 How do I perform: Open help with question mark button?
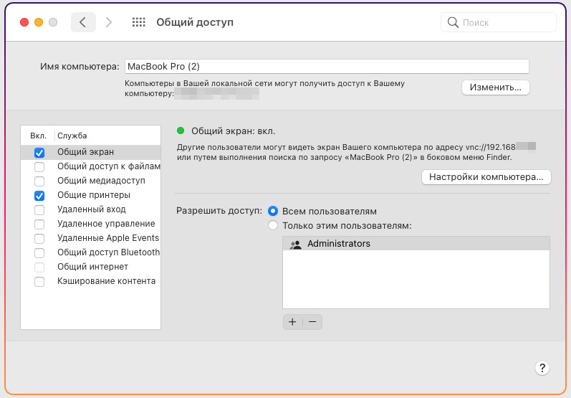point(542,368)
